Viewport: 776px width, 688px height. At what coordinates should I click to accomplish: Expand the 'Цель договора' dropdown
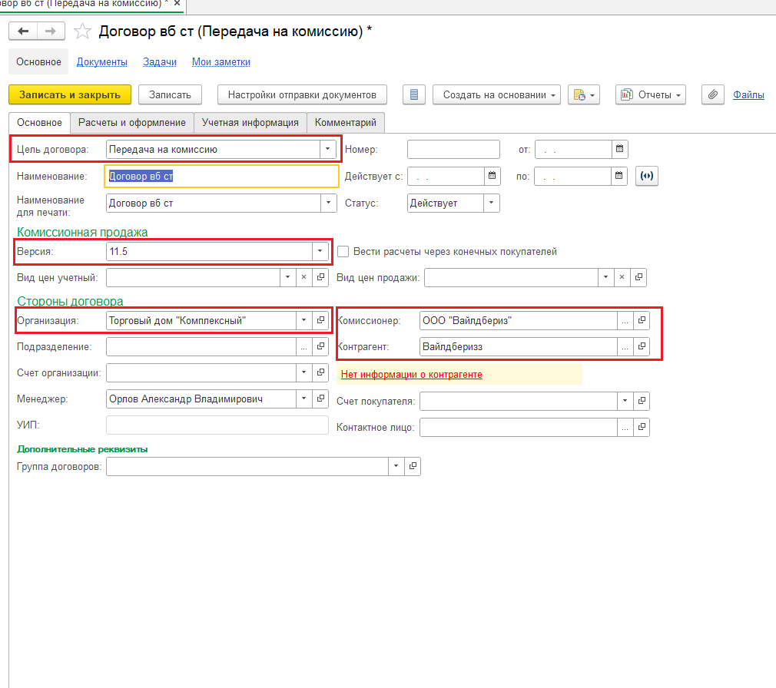click(327, 149)
